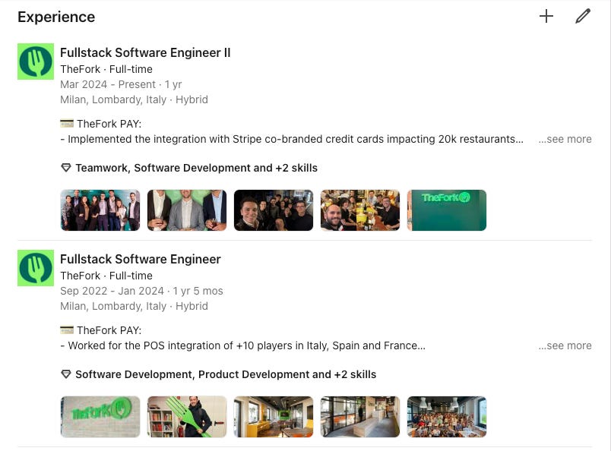Open the Fullstack Software Engineer title from 2022
Screen dimensions: 611x451
(141, 259)
